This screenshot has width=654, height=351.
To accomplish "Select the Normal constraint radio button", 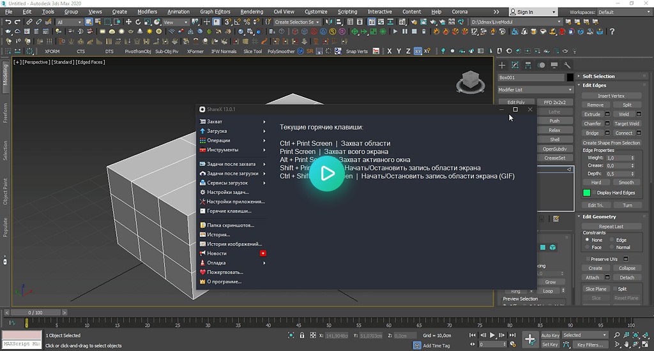I will [x=612, y=247].
